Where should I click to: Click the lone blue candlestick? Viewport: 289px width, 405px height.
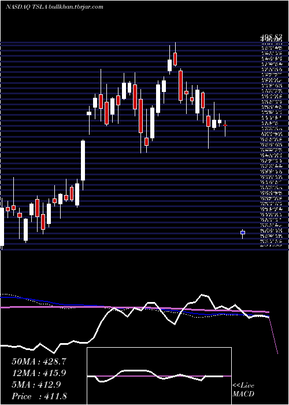point(243,233)
